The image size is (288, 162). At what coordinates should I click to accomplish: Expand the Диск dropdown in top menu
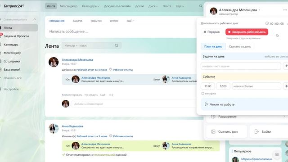click(157, 6)
